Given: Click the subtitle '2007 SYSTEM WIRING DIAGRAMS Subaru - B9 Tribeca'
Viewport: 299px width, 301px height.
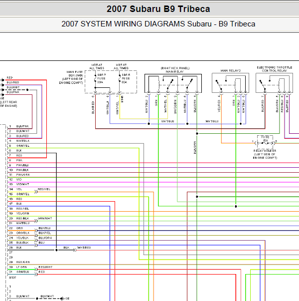Looking at the screenshot, I should 158,24.
